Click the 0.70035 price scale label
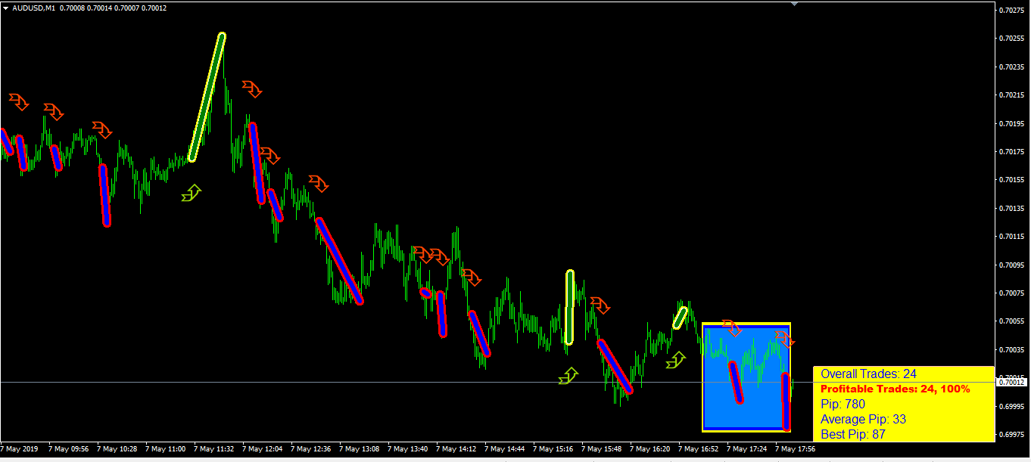The width and height of the screenshot is (1031, 462). pyautogui.click(x=1014, y=349)
